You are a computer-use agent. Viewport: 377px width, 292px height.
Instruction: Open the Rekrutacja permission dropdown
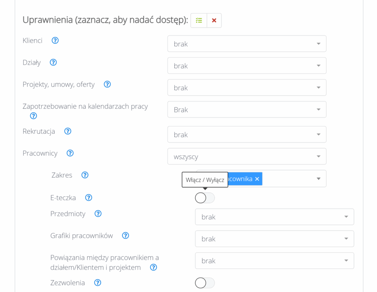(247, 135)
